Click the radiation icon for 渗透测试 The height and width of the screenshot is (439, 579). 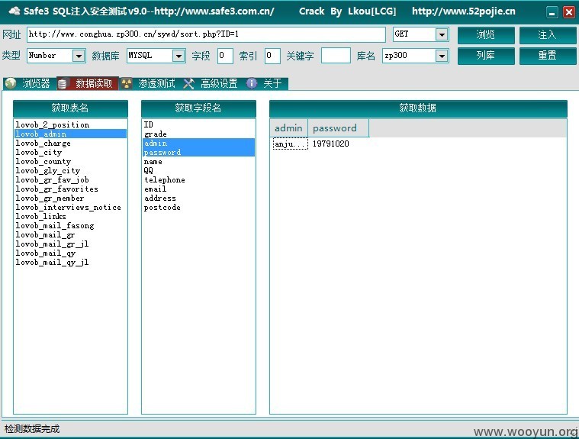click(127, 83)
